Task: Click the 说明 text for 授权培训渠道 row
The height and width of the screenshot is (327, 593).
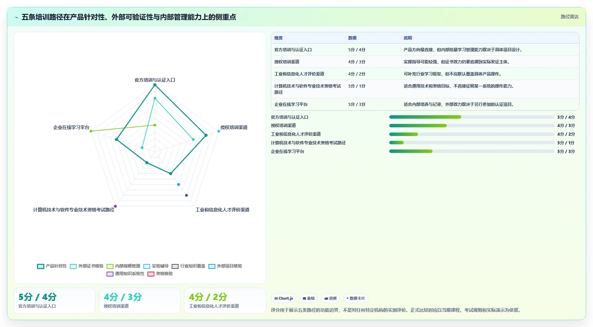Action: 457,62
